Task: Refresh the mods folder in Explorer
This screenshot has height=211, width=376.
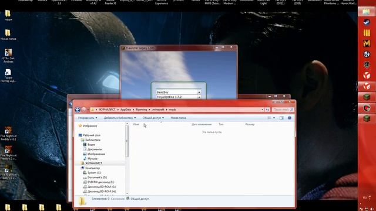Action: (267, 110)
